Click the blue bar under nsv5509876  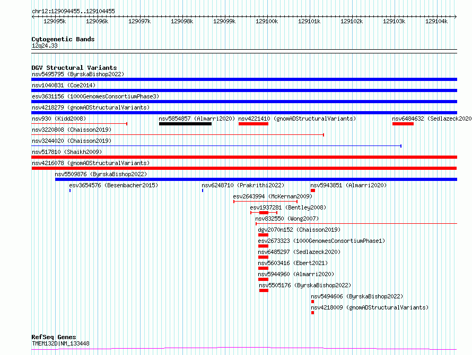pos(256,179)
